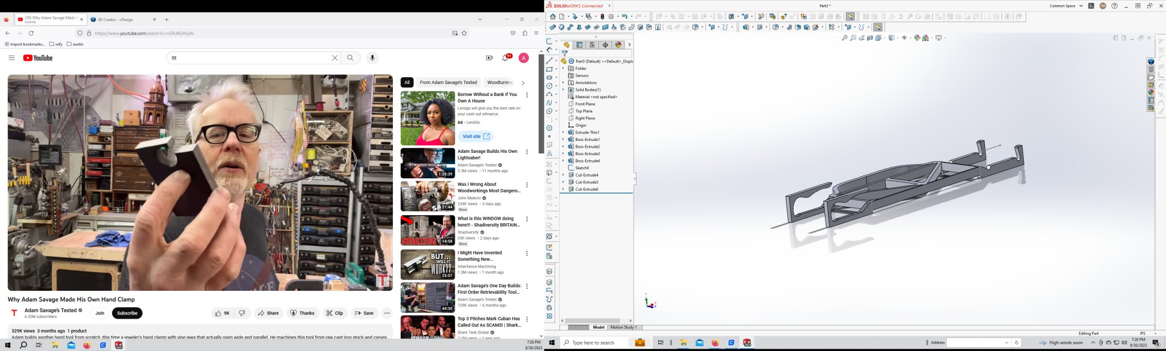Screen dimensions: 1166x351
Task: Dislike the video with thumbs down
Action: [242, 313]
